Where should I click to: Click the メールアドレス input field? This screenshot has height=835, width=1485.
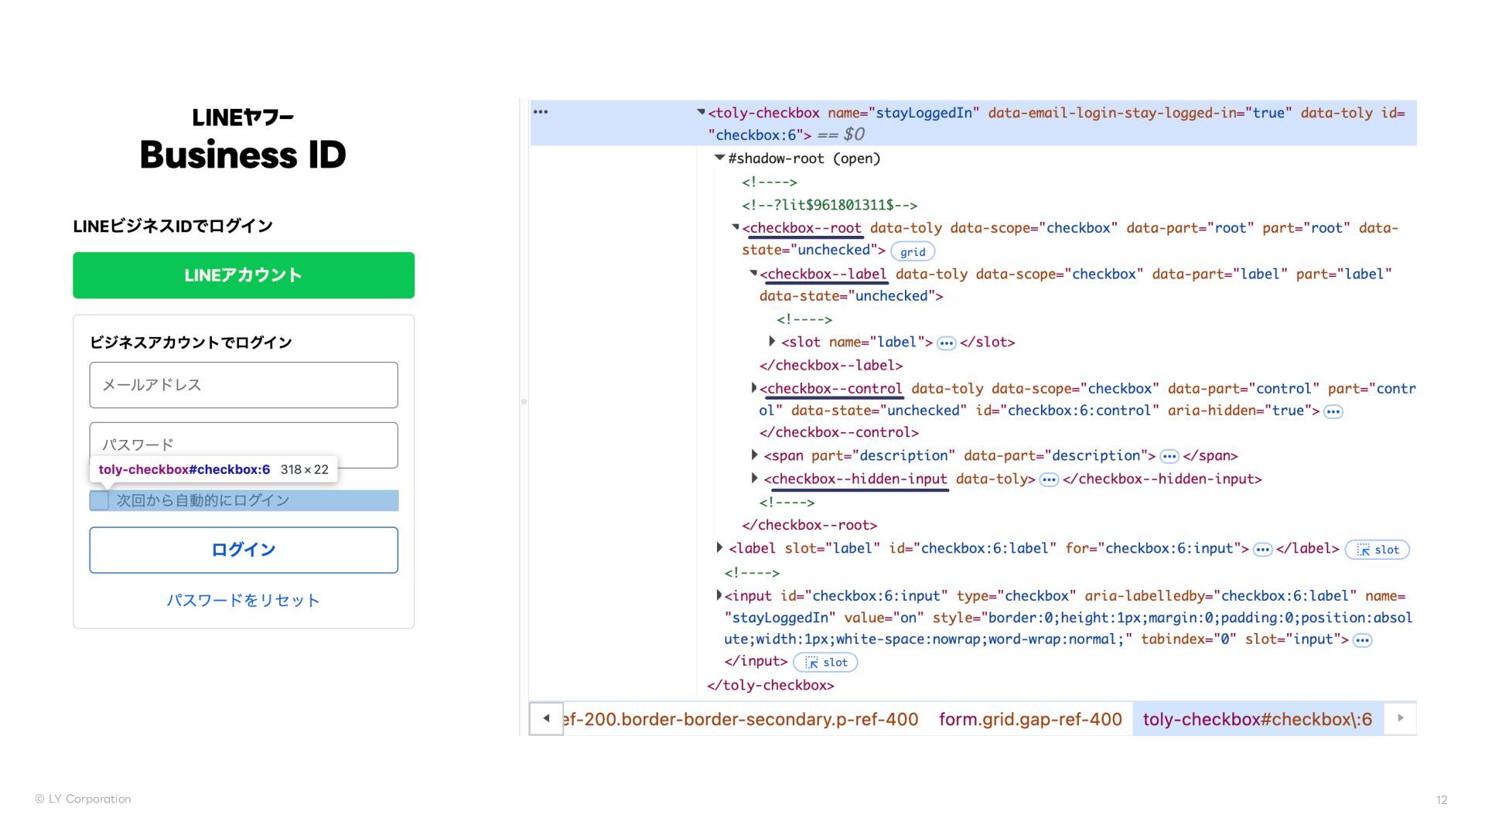(x=244, y=385)
